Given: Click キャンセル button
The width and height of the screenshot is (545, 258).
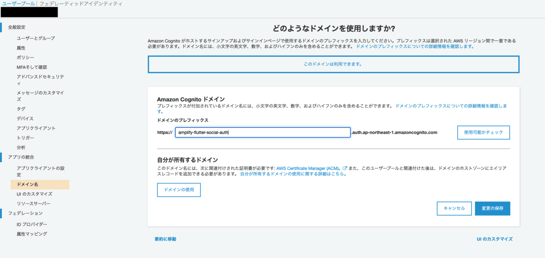Looking at the screenshot, I should click(x=454, y=208).
